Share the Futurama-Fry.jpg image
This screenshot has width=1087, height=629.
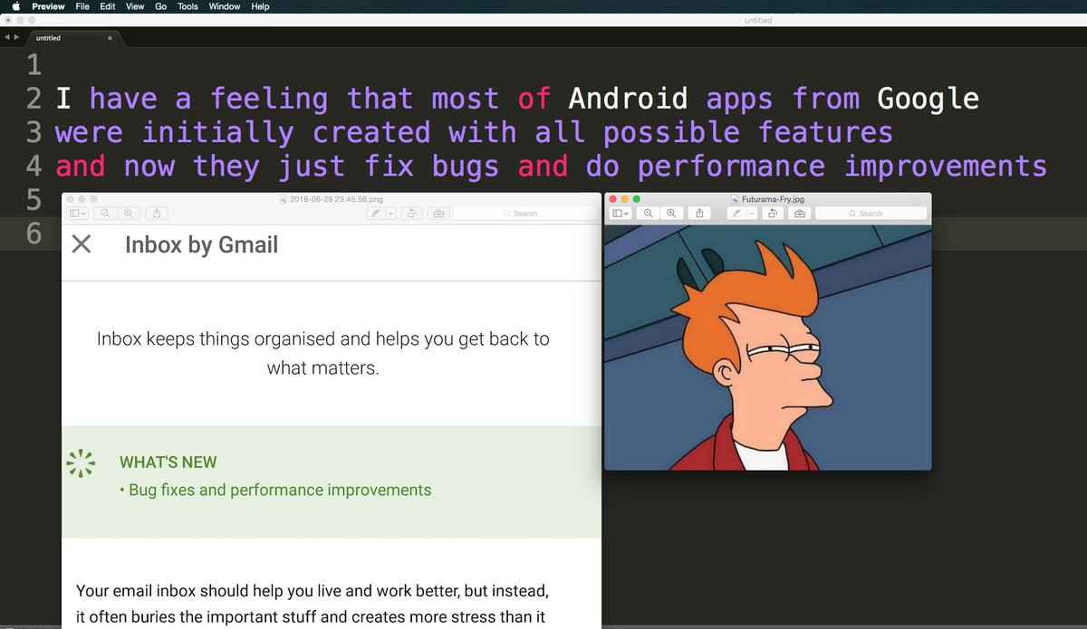[x=699, y=214]
